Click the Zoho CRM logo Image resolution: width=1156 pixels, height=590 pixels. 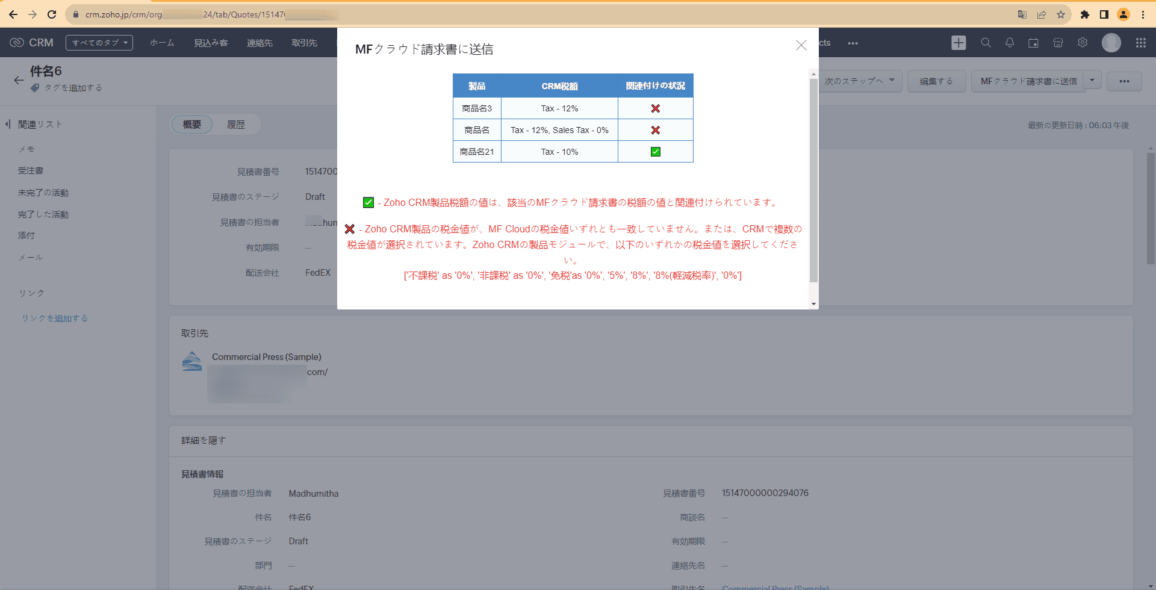click(32, 43)
